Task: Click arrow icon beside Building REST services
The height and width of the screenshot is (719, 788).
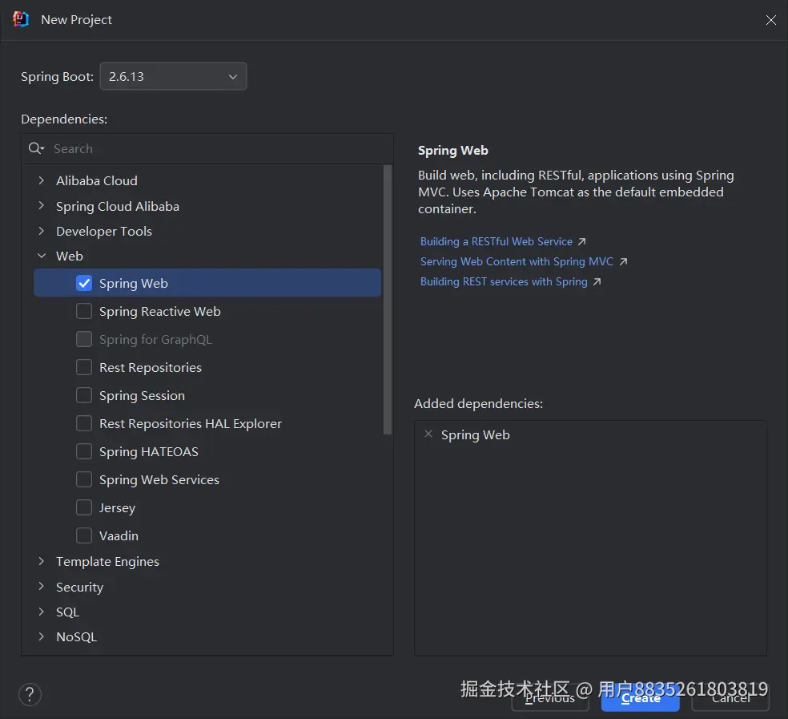Action: pos(597,282)
